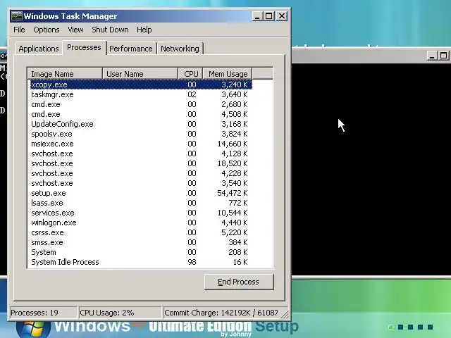Select svchost.exe using 4,128 K

point(141,154)
